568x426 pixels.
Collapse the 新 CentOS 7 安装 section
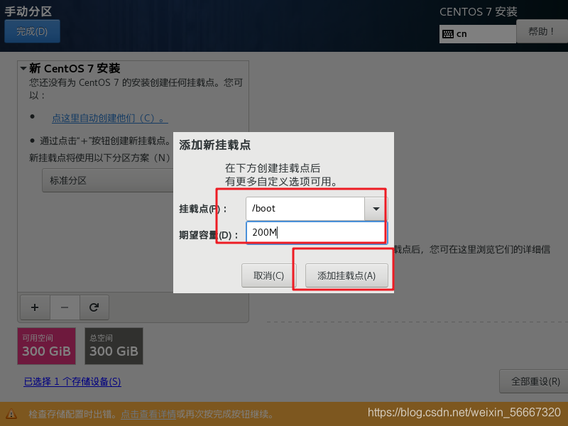coord(23,68)
